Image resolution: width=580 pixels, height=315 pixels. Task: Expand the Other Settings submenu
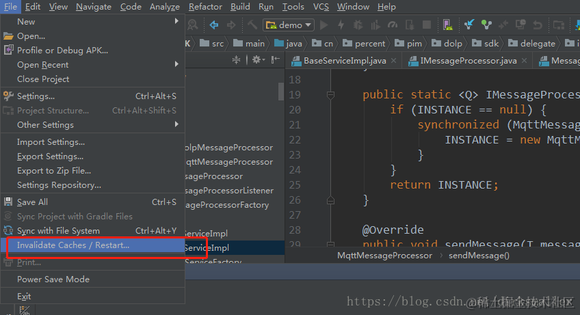92,125
